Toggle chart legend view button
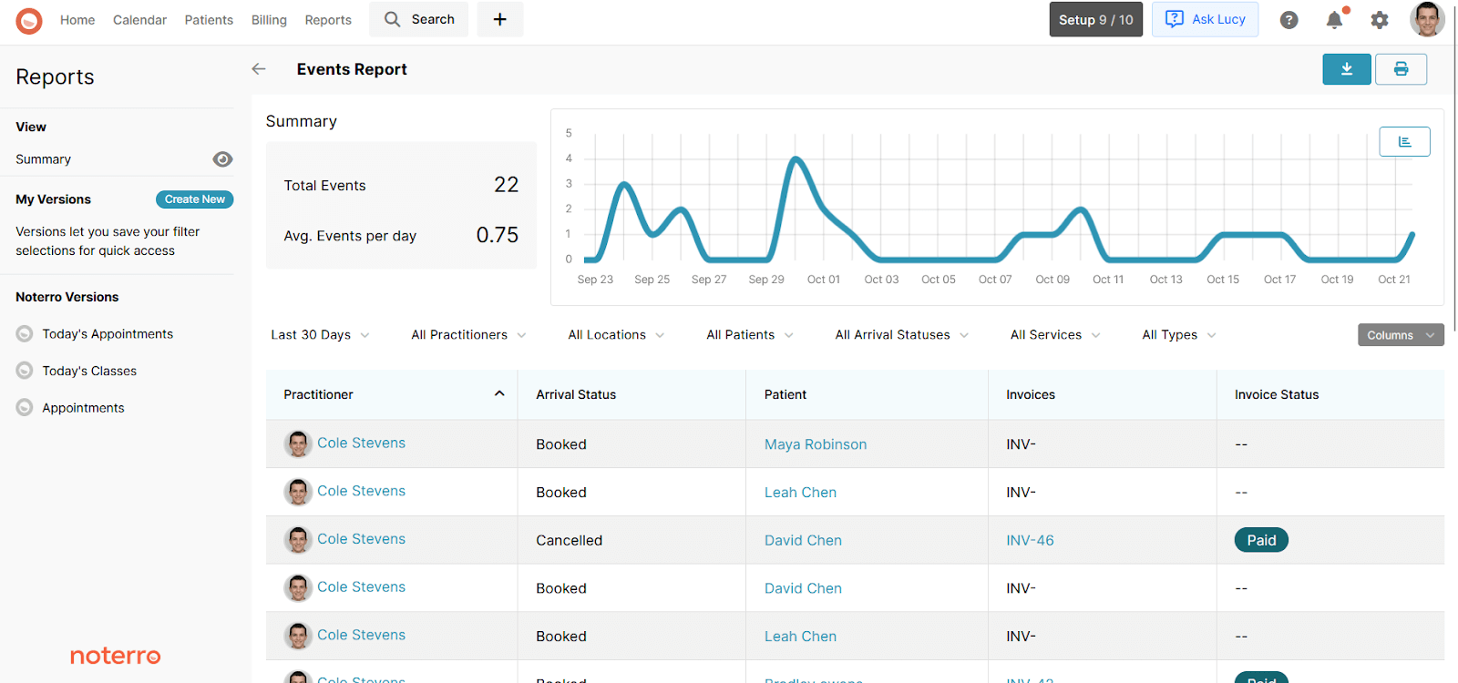1458x683 pixels. coord(1404,141)
